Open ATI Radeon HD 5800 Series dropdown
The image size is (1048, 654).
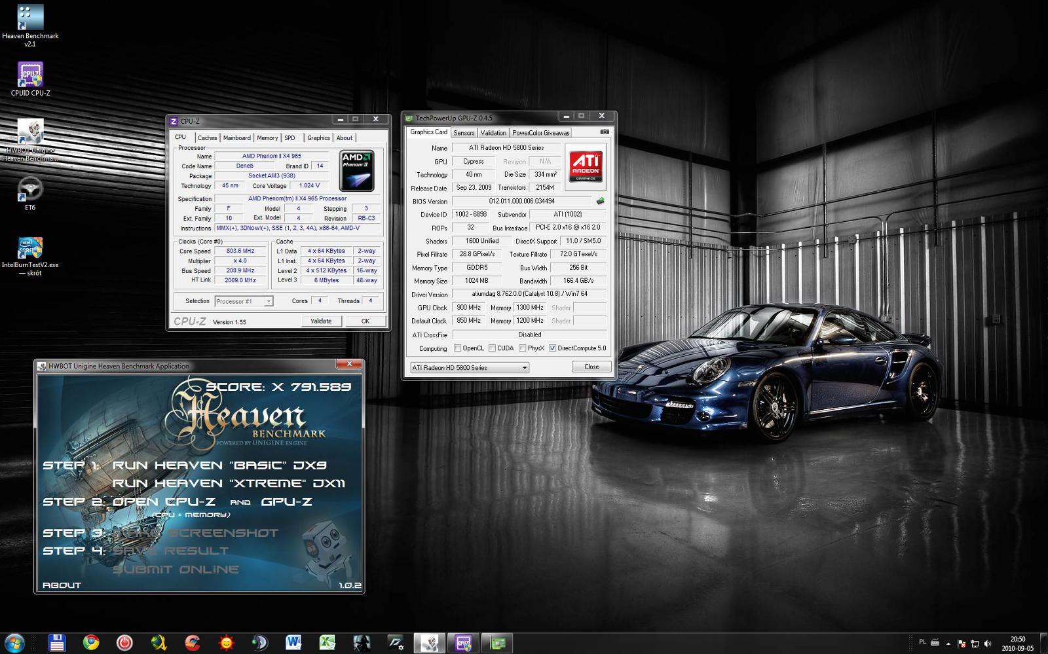[469, 367]
